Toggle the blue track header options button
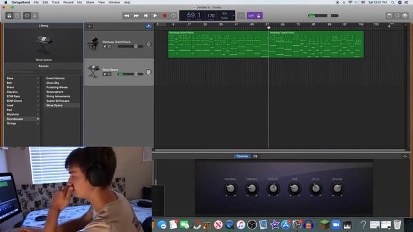The height and width of the screenshot is (232, 413). 148,26
